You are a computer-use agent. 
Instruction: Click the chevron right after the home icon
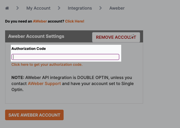(18, 8)
